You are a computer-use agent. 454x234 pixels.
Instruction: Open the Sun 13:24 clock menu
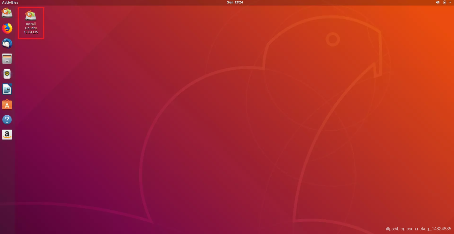[x=235, y=2]
